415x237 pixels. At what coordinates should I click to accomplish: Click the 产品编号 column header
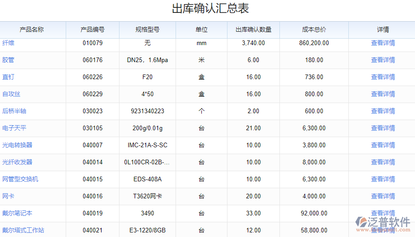92,30
